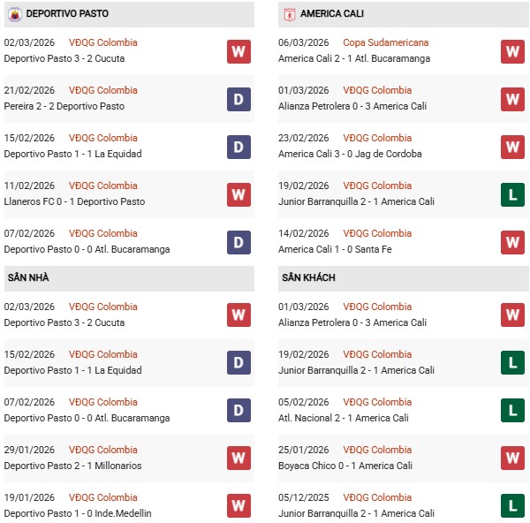Image resolution: width=530 pixels, height=523 pixels.
Task: Select the SÂN NHÀ section header
Action: [28, 277]
